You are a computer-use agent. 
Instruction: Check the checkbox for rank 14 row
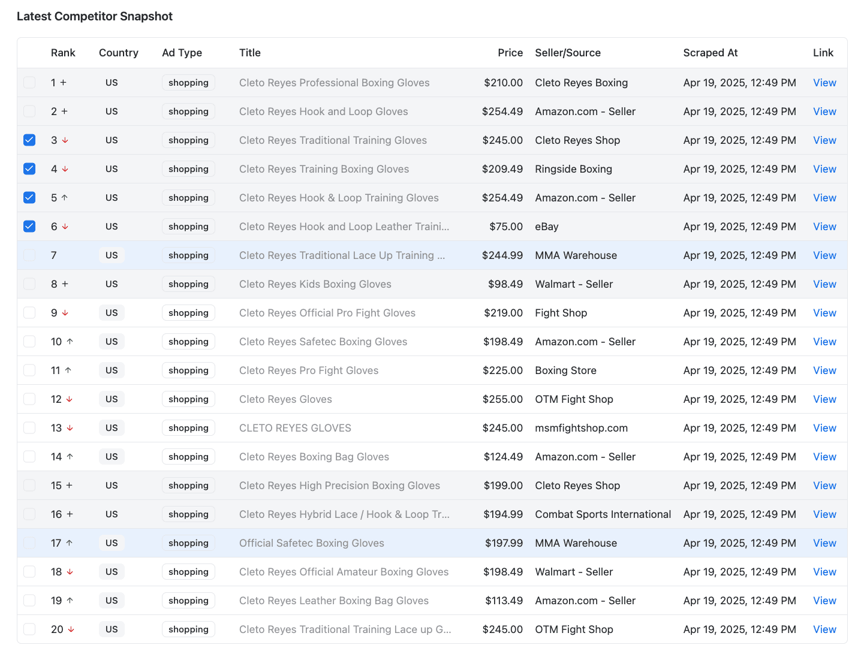tap(29, 457)
